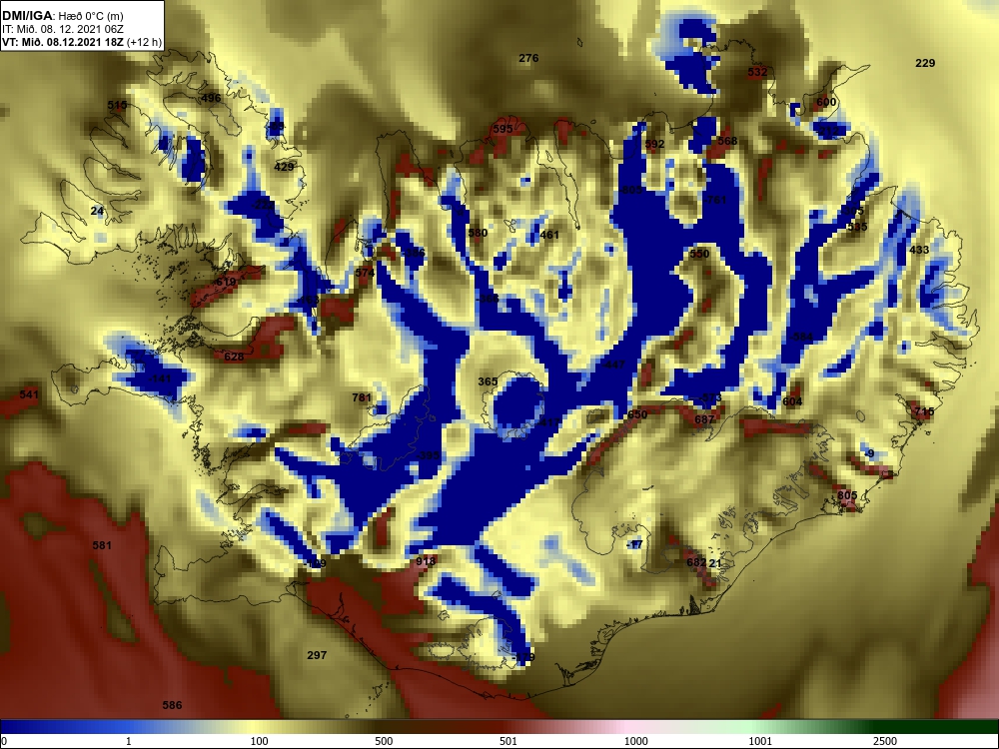Click the map value '581'
Image resolution: width=999 pixels, height=749 pixels.
[x=102, y=545]
